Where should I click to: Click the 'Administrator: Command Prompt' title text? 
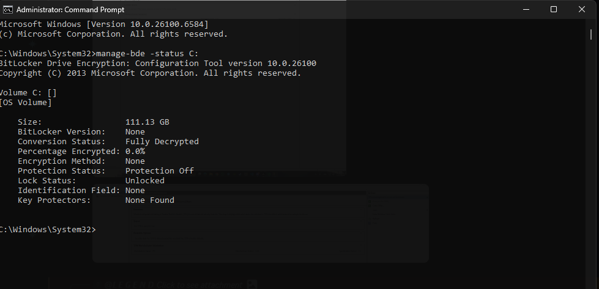[x=70, y=10]
